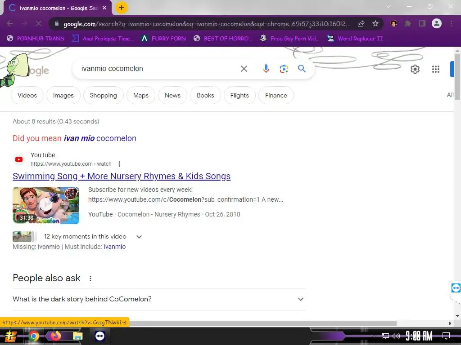Open the taskbar clock showing 9:00 AM
The image size is (461, 345).
(x=419, y=336)
